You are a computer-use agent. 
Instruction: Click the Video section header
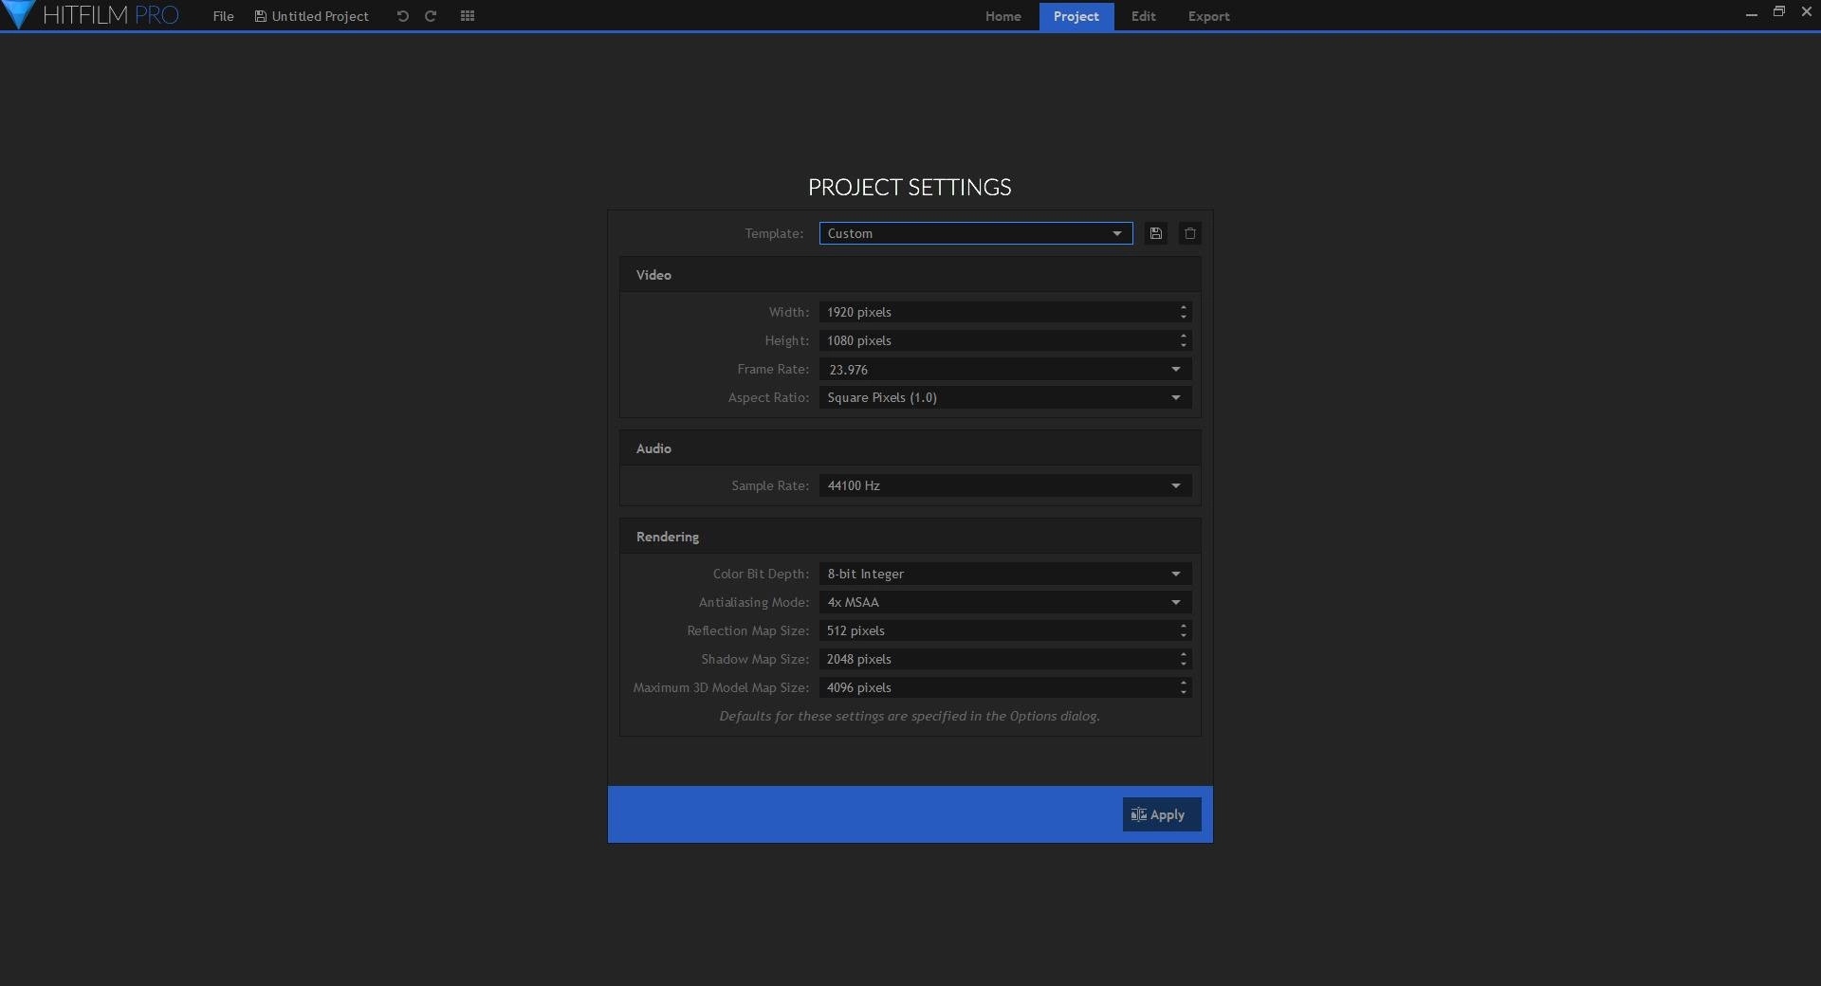click(910, 275)
